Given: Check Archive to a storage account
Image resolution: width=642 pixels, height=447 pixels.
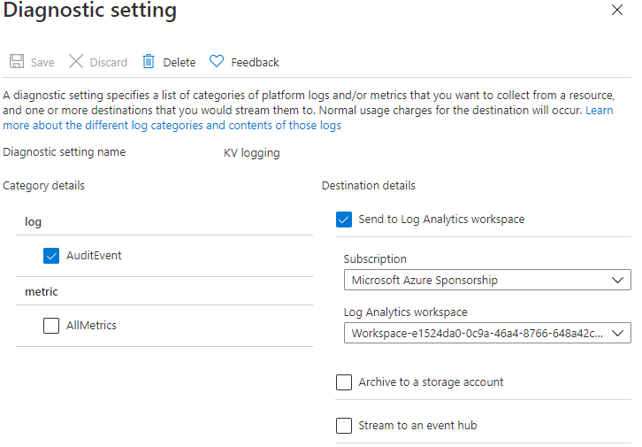Looking at the screenshot, I should click(x=344, y=382).
